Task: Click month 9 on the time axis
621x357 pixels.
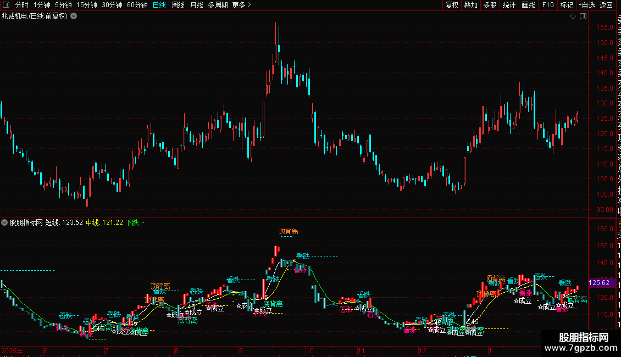Action: coord(241,350)
